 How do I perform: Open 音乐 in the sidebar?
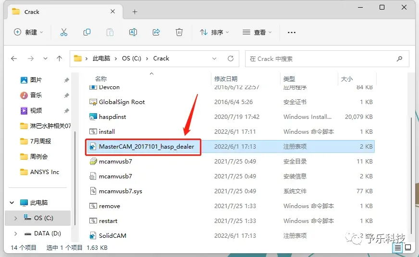coord(36,95)
